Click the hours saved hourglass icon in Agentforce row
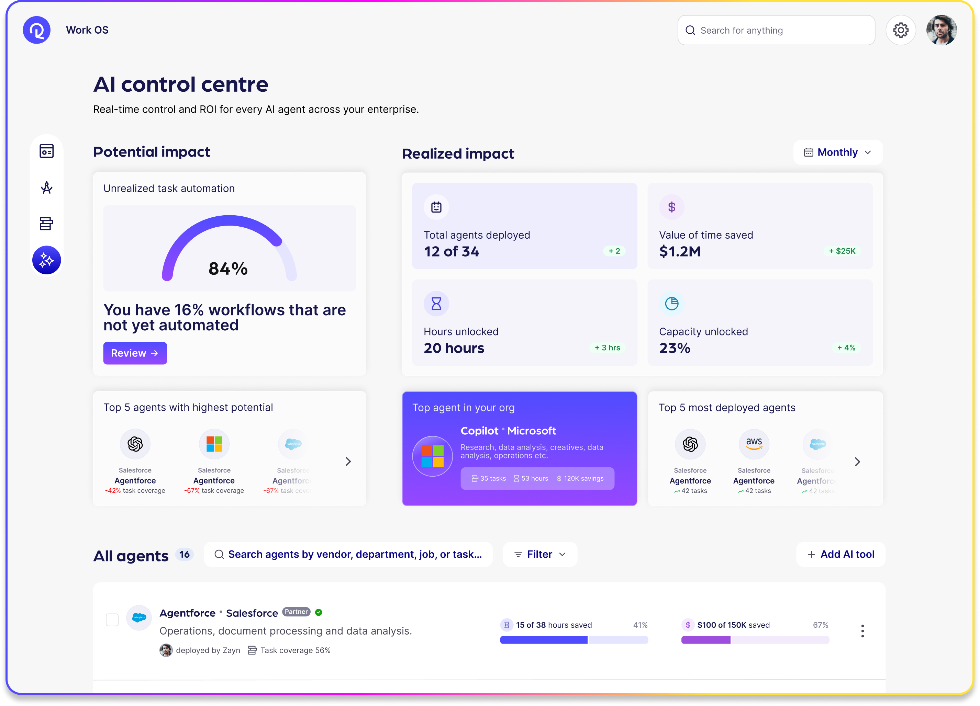Screen dimensions: 980x706 506,625
